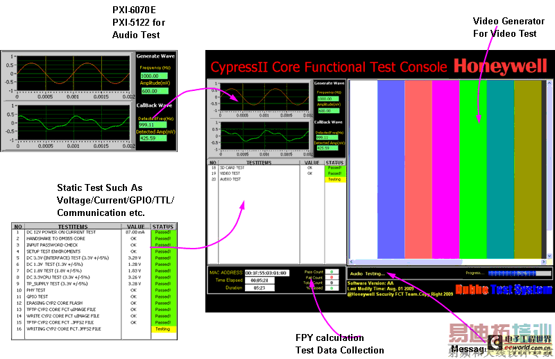The image size is (555, 359).
Task: Click the STATUS column header in console table
Action: pyautogui.click(x=335, y=162)
